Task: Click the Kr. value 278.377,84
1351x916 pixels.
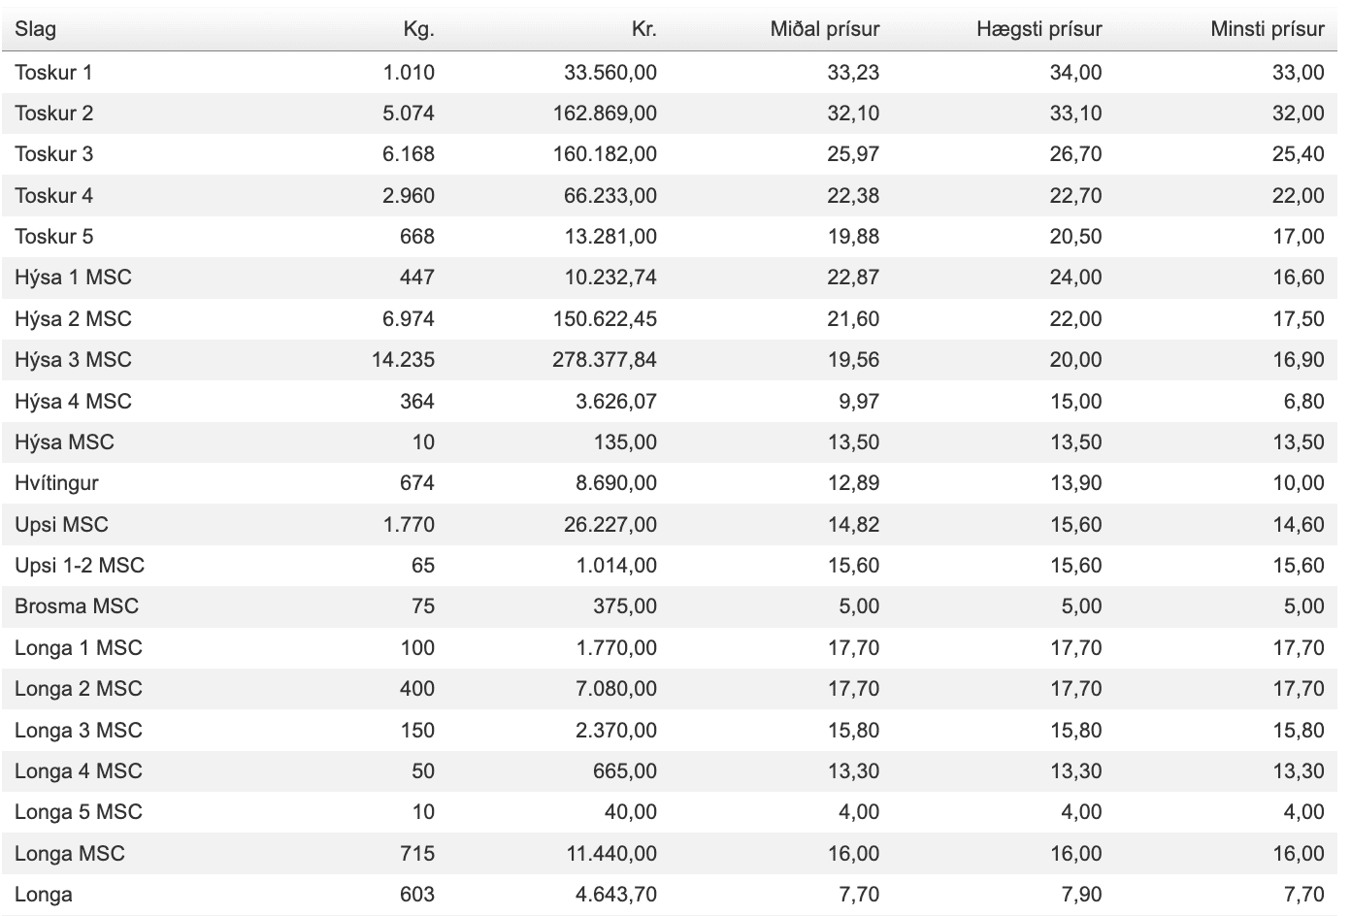Action: point(604,360)
